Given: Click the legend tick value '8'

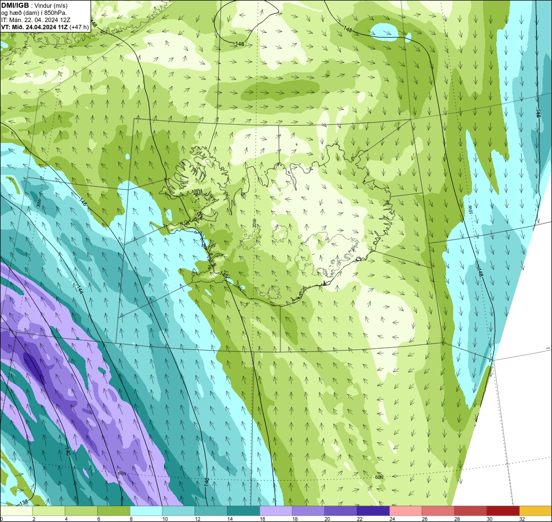Looking at the screenshot, I should coord(131,519).
